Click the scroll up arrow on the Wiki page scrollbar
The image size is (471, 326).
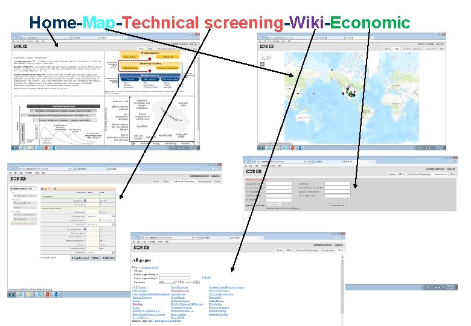pyautogui.click(x=342, y=257)
